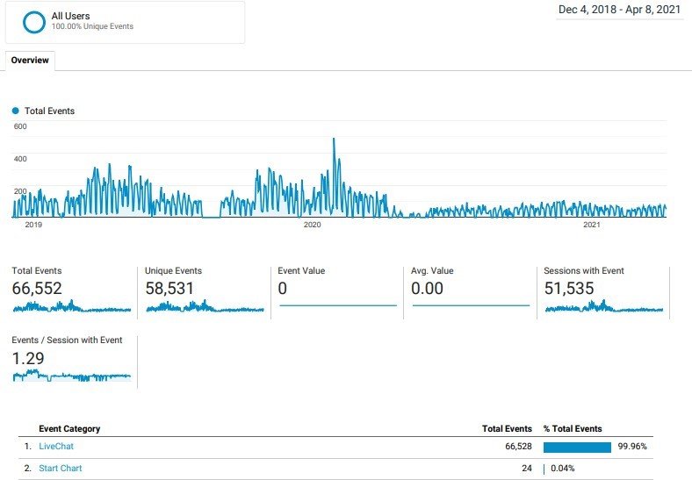Screen dimensions: 692x480
Task: Click the 58,531 Unique Events value
Action: 169,289
